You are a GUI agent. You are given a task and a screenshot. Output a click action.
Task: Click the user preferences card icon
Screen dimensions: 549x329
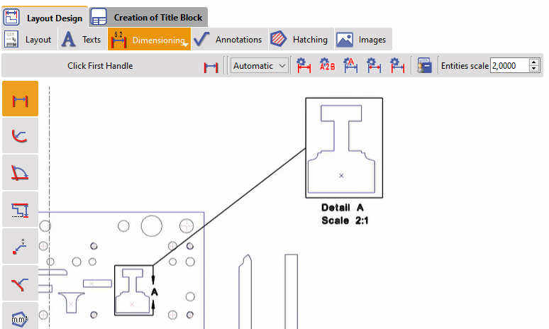tap(425, 66)
